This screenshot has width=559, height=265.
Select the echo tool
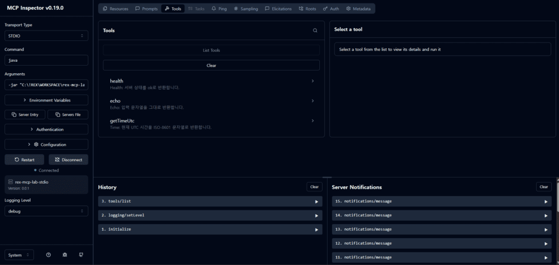(x=211, y=104)
